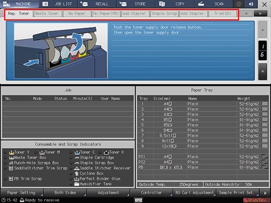Click the speaker volume icon
The image size is (271, 203).
pyautogui.click(x=251, y=4)
